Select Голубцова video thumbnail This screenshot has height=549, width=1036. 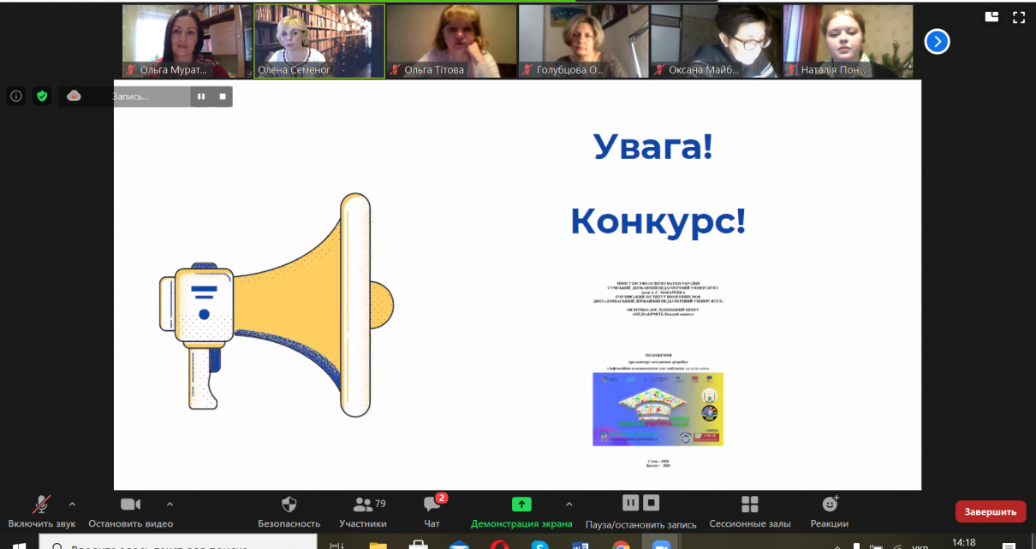point(584,41)
